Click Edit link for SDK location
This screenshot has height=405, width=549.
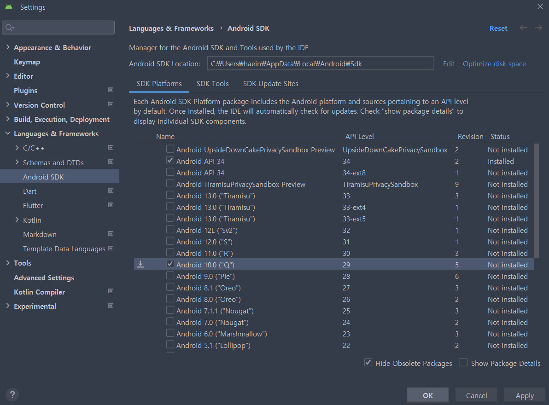click(x=449, y=64)
